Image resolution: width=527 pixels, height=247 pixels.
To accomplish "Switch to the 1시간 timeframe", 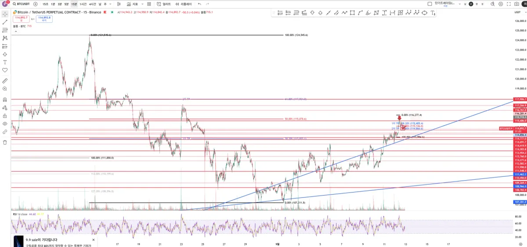I will [83, 4].
